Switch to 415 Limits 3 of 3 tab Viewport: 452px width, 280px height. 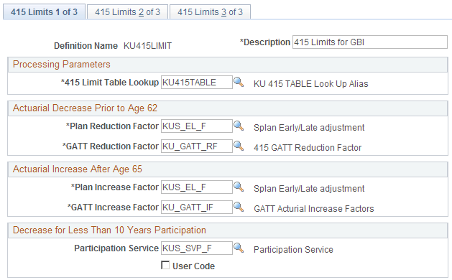coord(210,11)
